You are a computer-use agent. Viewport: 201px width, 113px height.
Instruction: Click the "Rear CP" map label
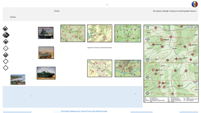pos(167,83)
